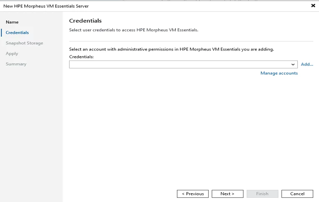
Task: Jump to the Snapshot Storage step
Action: pos(24,43)
